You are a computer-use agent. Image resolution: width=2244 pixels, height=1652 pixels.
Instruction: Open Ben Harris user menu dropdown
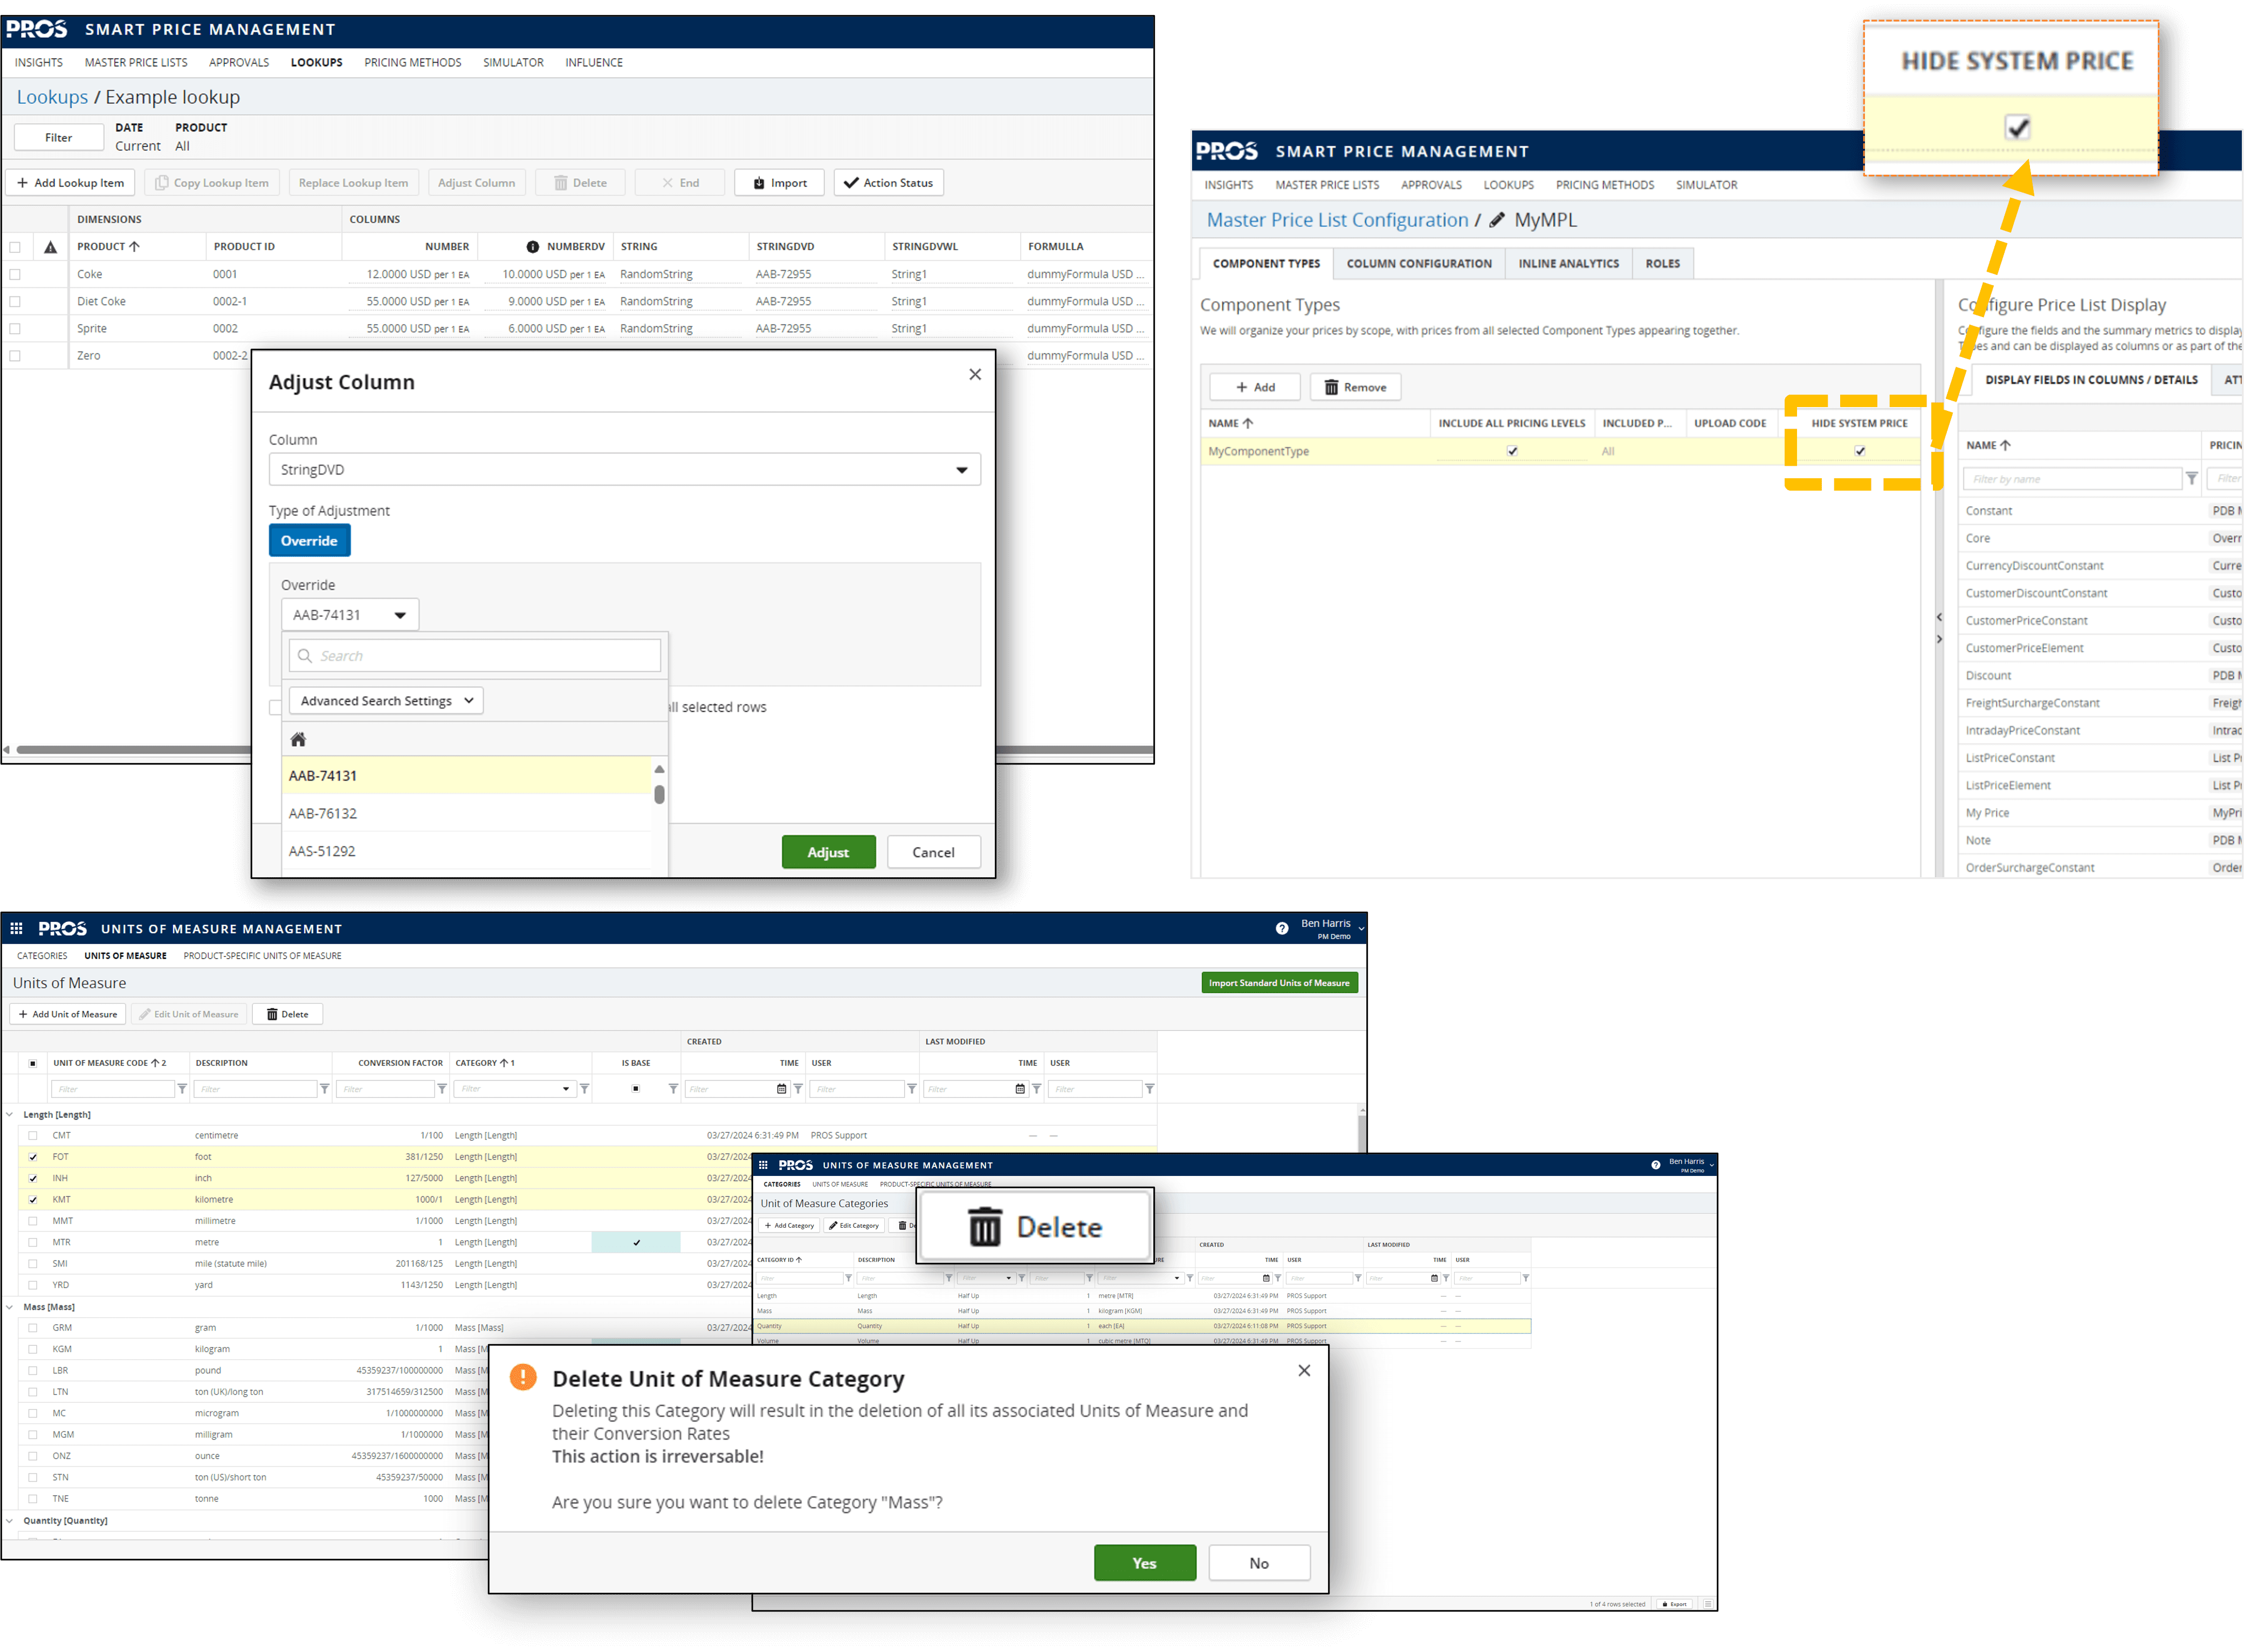click(x=1361, y=929)
